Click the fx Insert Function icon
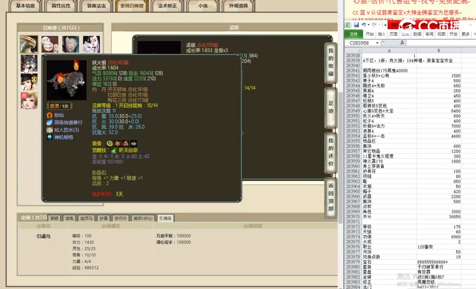 coord(402,43)
